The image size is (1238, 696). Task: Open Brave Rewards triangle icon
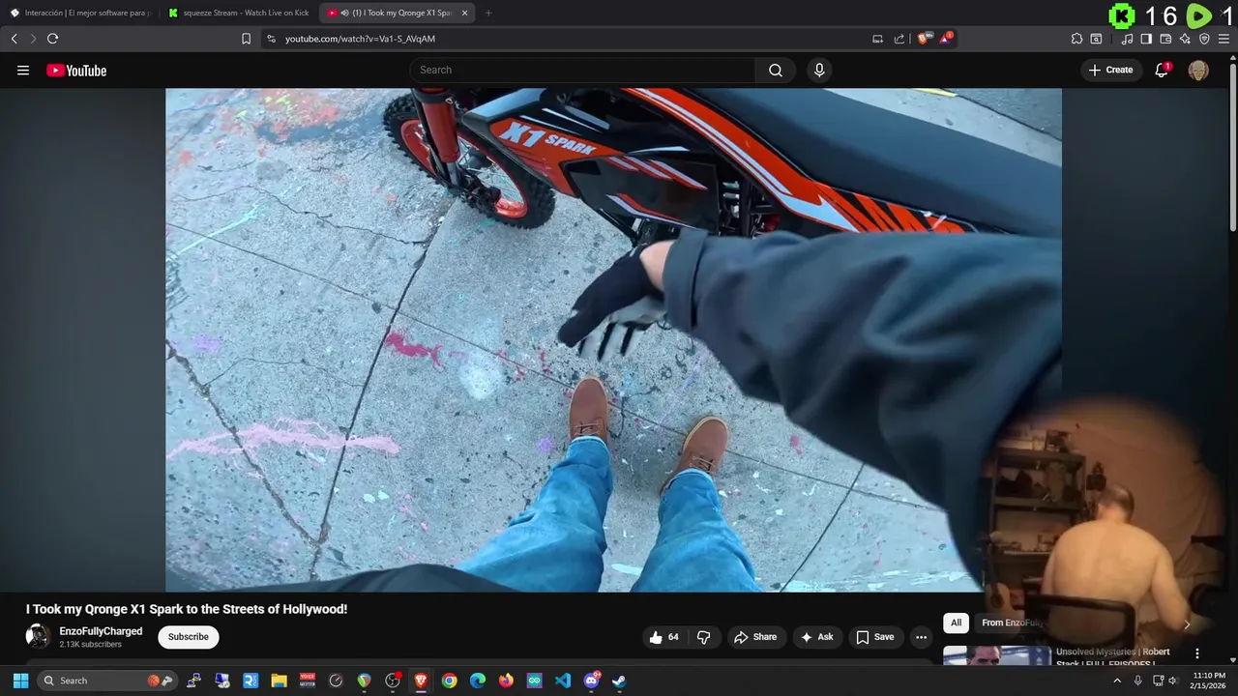tap(946, 39)
